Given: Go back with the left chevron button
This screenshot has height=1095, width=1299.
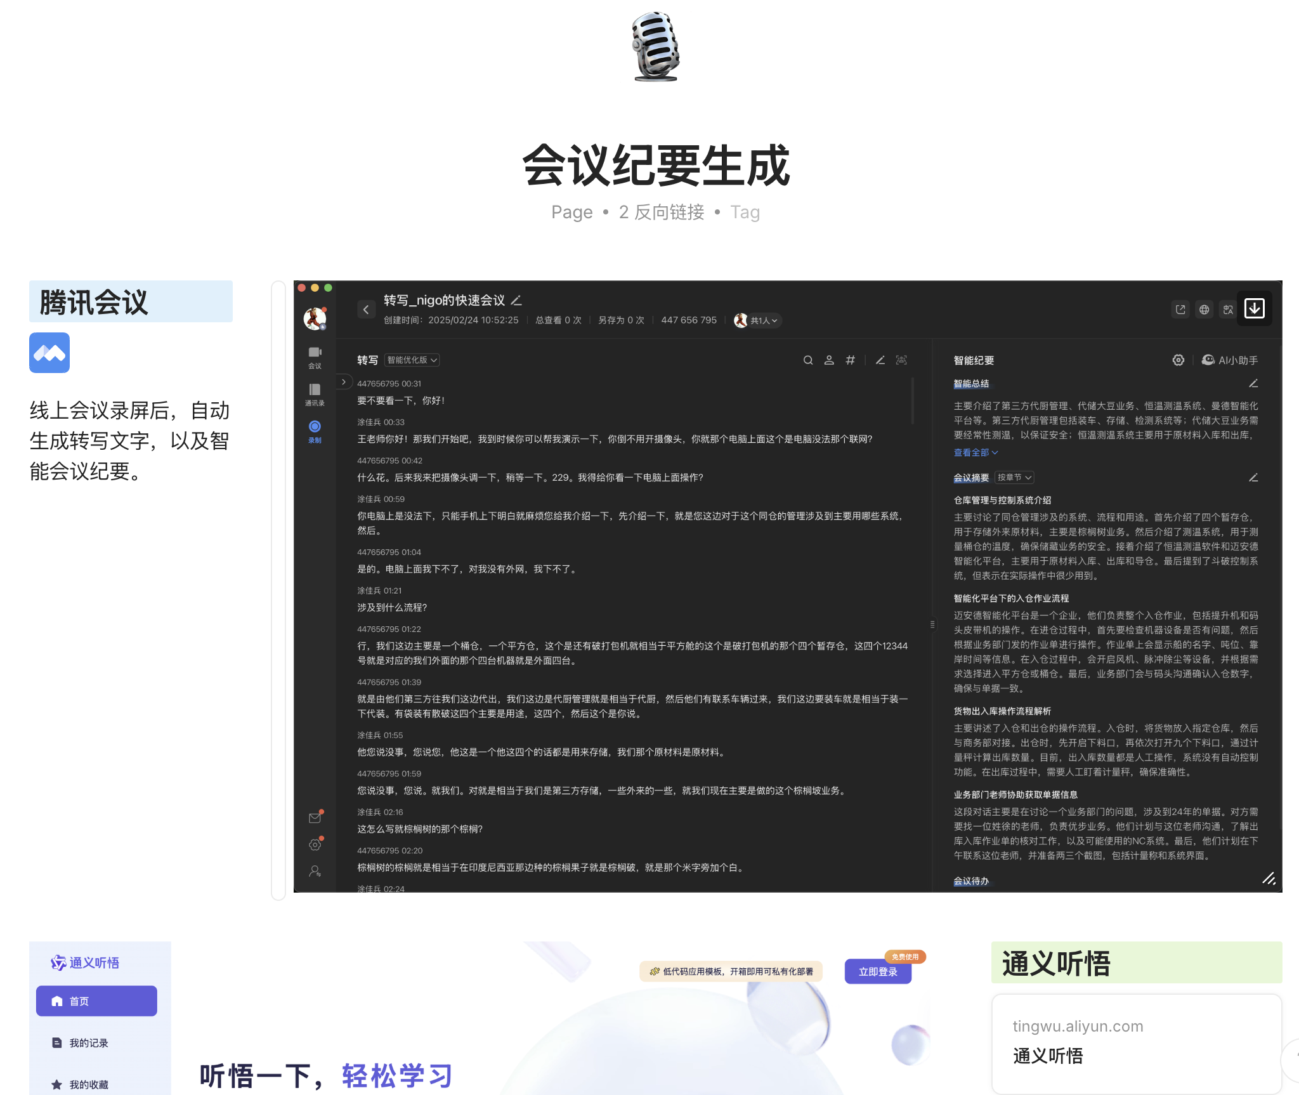Looking at the screenshot, I should (366, 310).
